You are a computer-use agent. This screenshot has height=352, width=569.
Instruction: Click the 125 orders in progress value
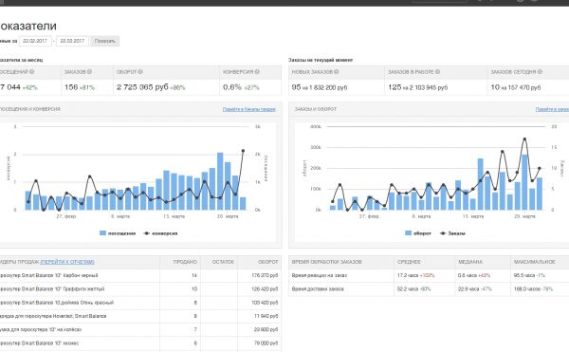[395, 87]
